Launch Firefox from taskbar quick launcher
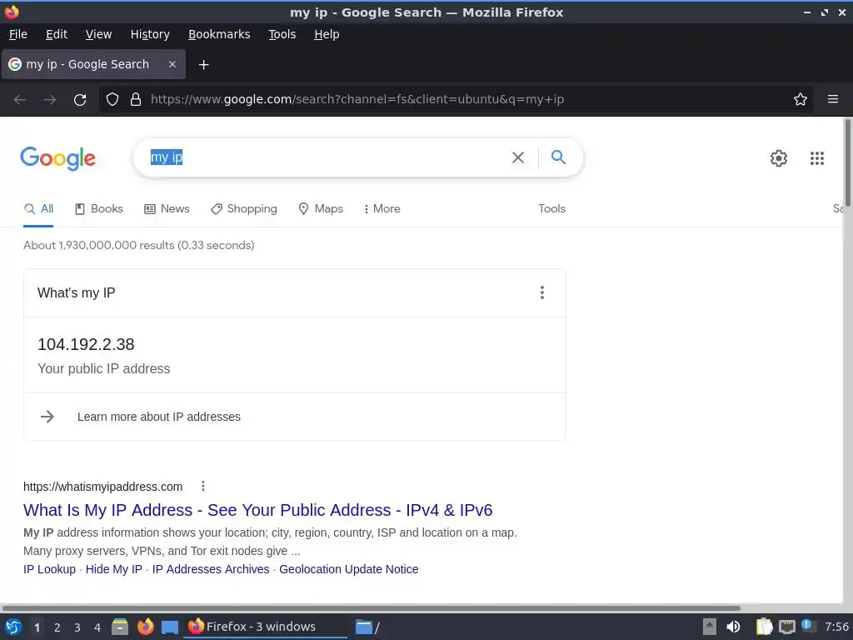The height and width of the screenshot is (640, 853). click(145, 627)
